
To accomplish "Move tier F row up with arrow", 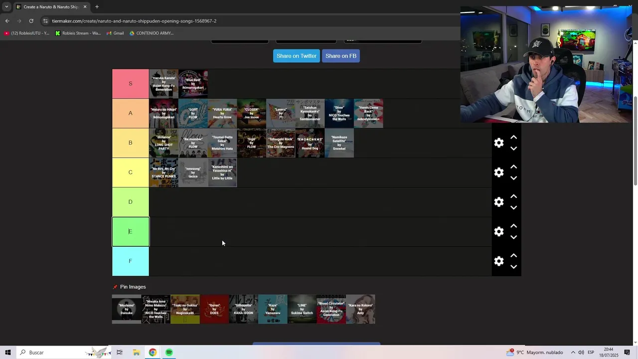I will [x=514, y=255].
